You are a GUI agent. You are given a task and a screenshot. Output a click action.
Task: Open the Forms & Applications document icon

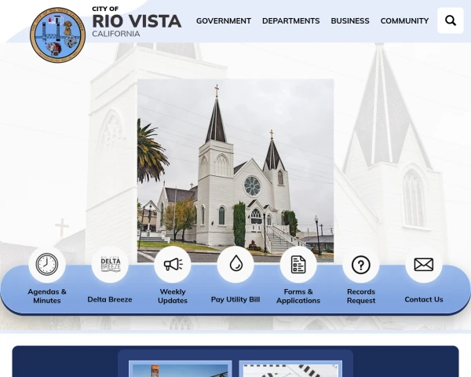[298, 264]
